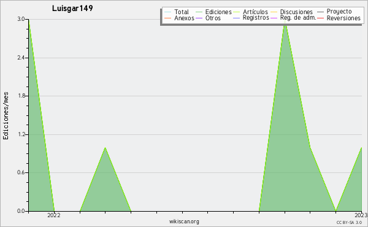Click the chart title Luisgar149

72,8
